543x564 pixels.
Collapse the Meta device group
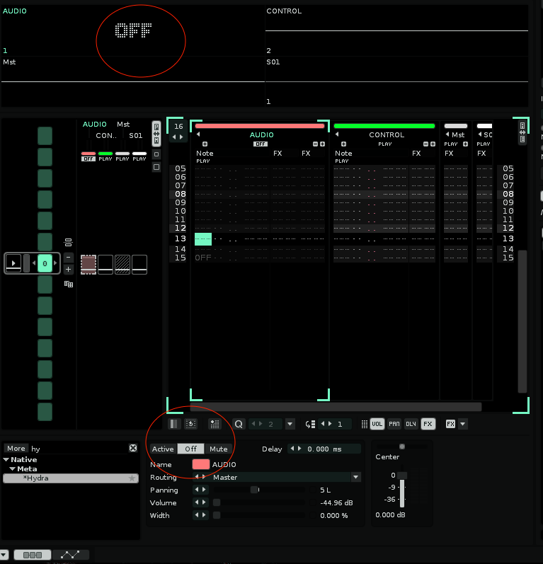point(13,469)
